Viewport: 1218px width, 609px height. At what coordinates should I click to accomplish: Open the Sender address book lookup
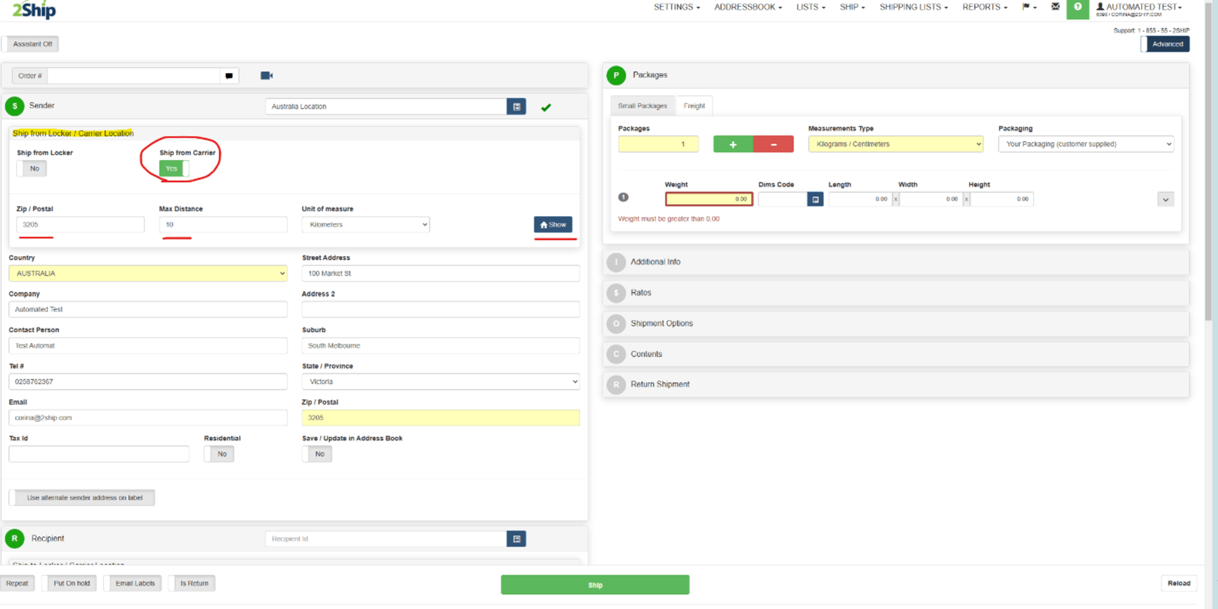516,106
